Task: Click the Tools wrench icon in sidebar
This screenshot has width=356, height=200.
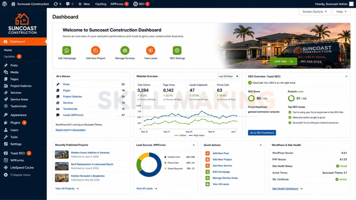Action: coord(6,137)
